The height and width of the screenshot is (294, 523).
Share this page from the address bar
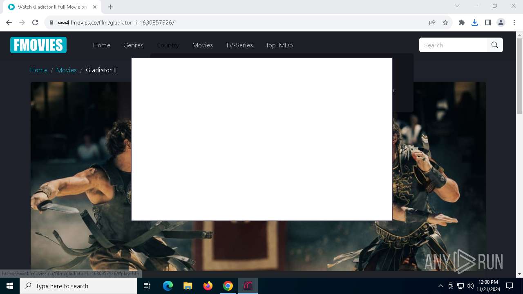(x=432, y=22)
